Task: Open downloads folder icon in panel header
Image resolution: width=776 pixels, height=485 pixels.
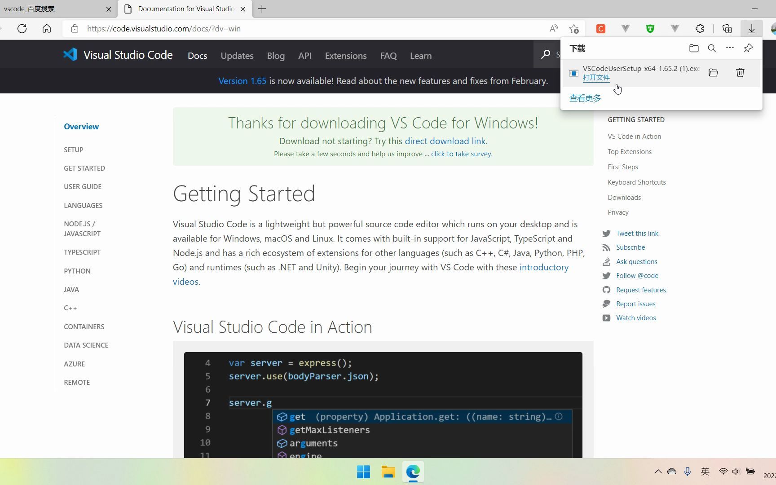Action: [694, 48]
